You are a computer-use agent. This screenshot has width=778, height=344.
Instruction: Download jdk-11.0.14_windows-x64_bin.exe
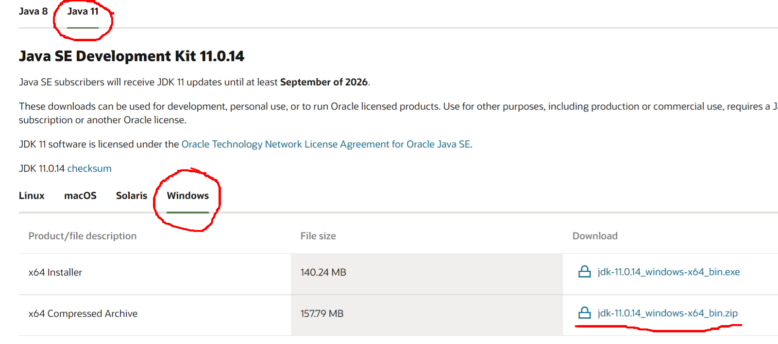click(668, 272)
